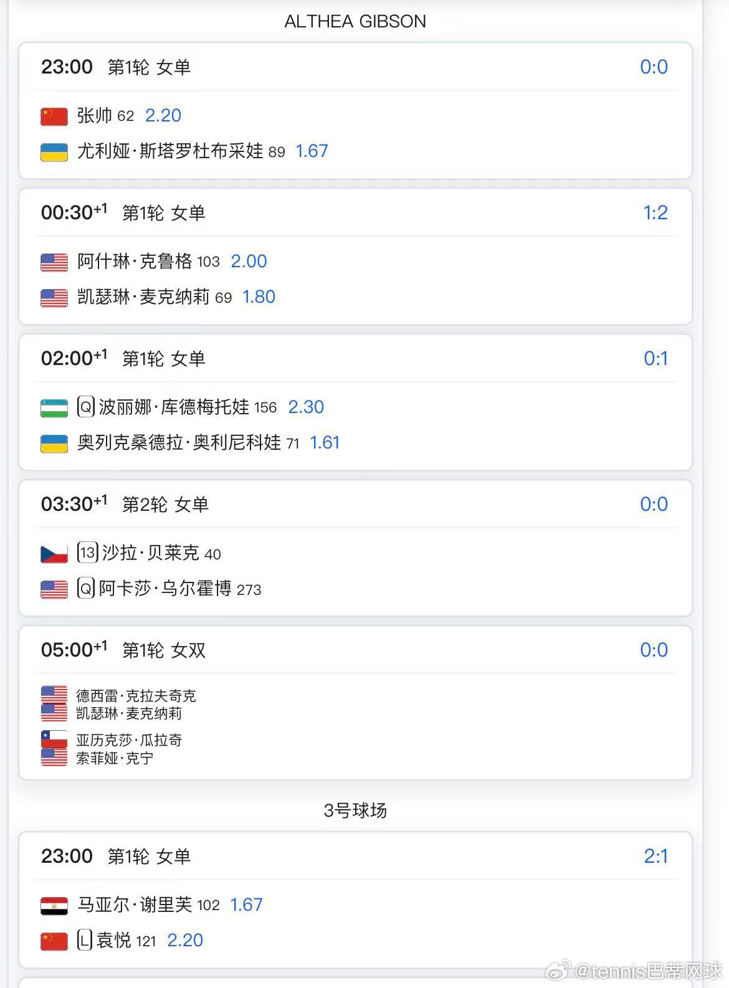
Task: Open player 凯瑟琳·麦克纳莉 in singles match
Action: [143, 297]
